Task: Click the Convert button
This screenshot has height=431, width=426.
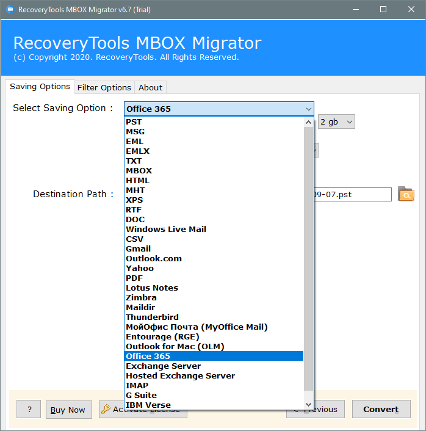Action: point(381,409)
